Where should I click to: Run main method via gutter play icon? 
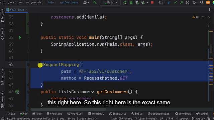(20, 37)
